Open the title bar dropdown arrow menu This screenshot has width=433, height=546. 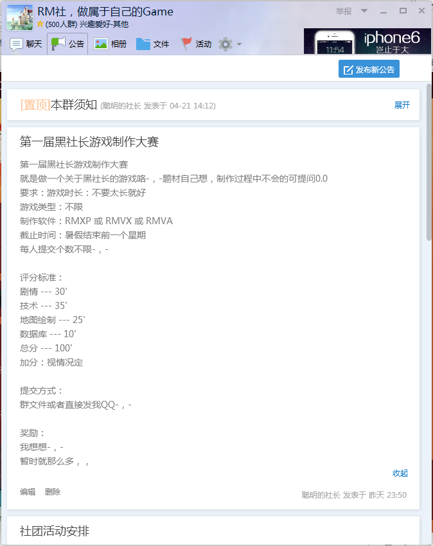click(x=364, y=11)
